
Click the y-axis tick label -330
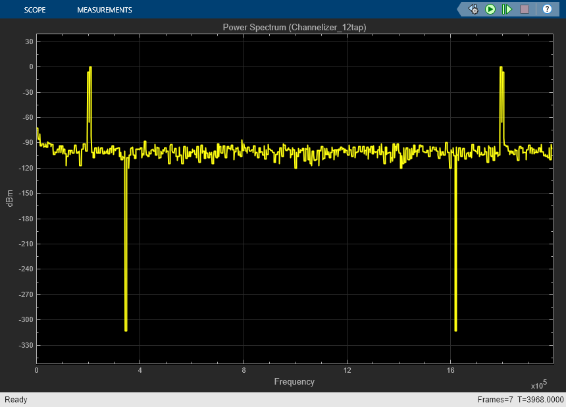click(x=26, y=345)
